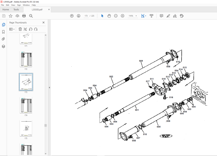Select page 175 thumbnail

[x=26, y=128]
